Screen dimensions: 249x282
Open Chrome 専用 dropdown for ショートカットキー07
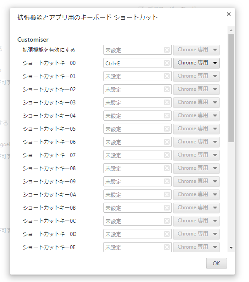196,155
